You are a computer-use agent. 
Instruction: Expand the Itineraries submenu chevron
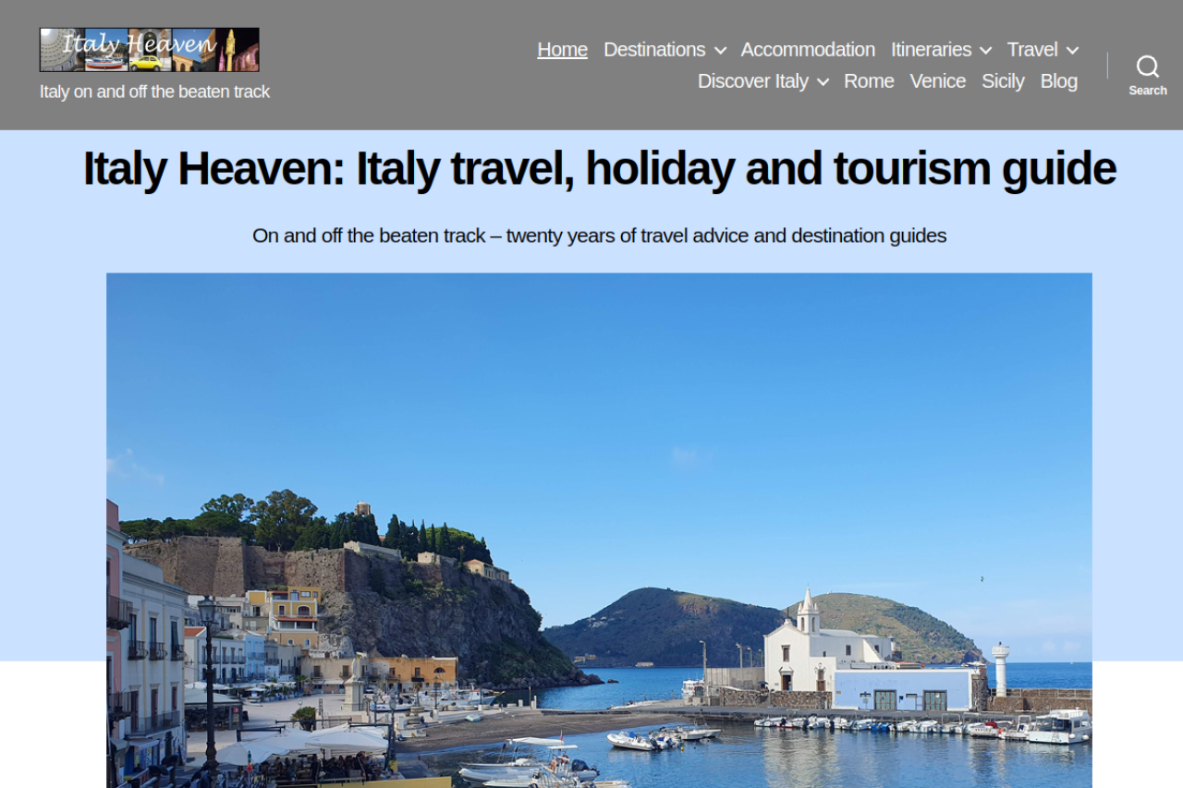click(x=985, y=51)
